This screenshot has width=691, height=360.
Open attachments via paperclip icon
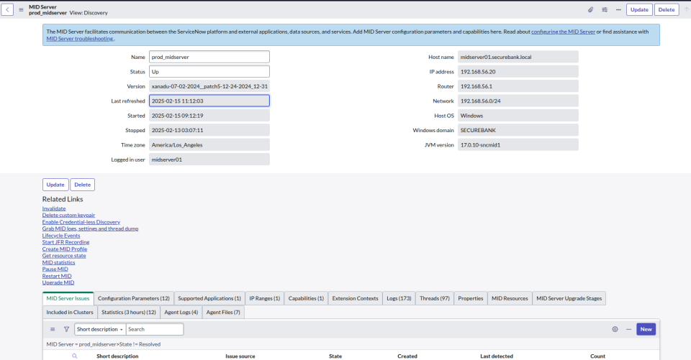click(x=590, y=9)
